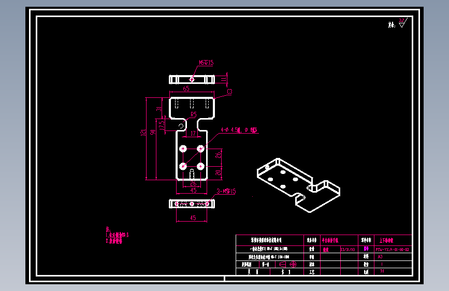Click the 31 vertical dimension
449x291 pixels.
tap(158, 109)
